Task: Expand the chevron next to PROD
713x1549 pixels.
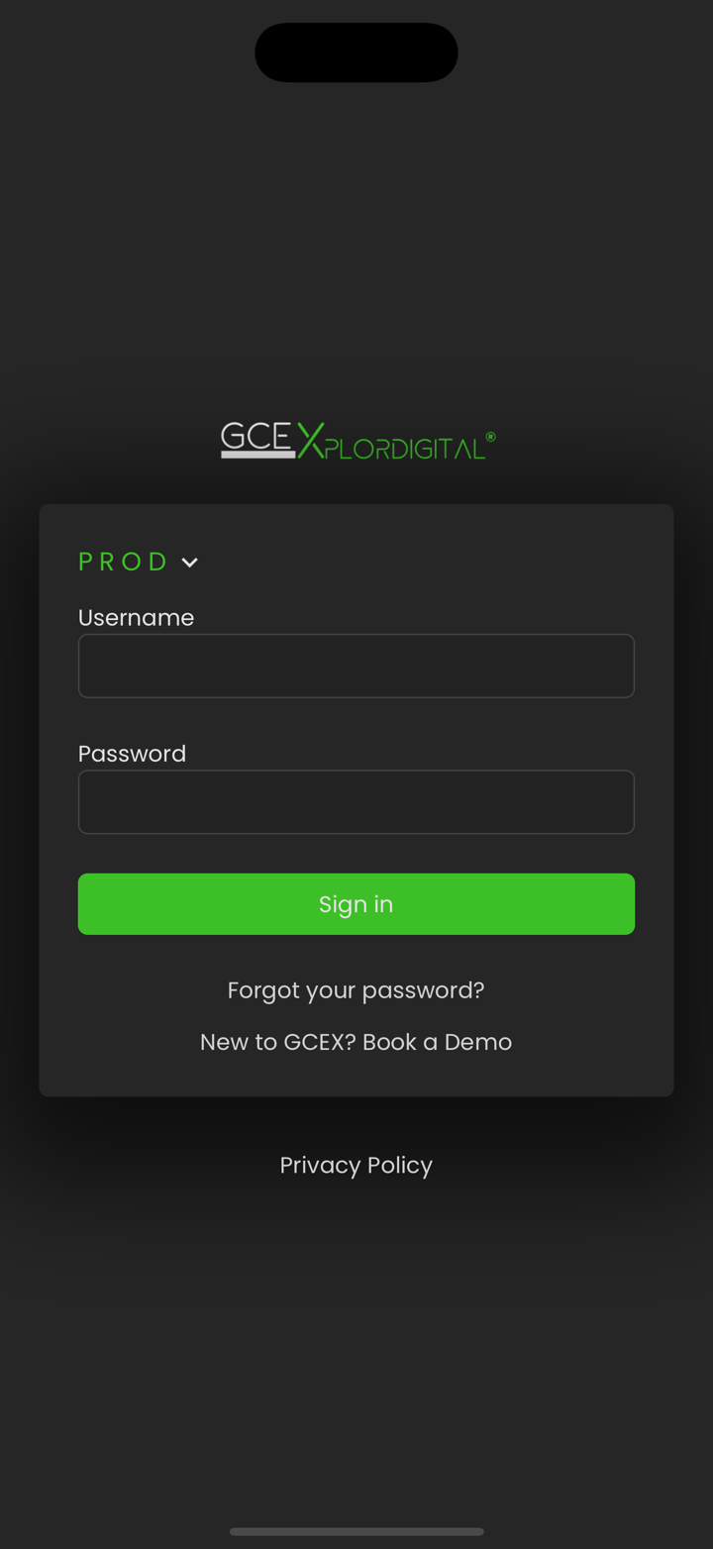Action: (x=190, y=563)
